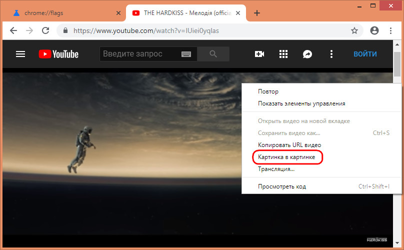This screenshot has height=250, width=404.
Task: Choose Повтор in the context menu
Action: point(321,91)
